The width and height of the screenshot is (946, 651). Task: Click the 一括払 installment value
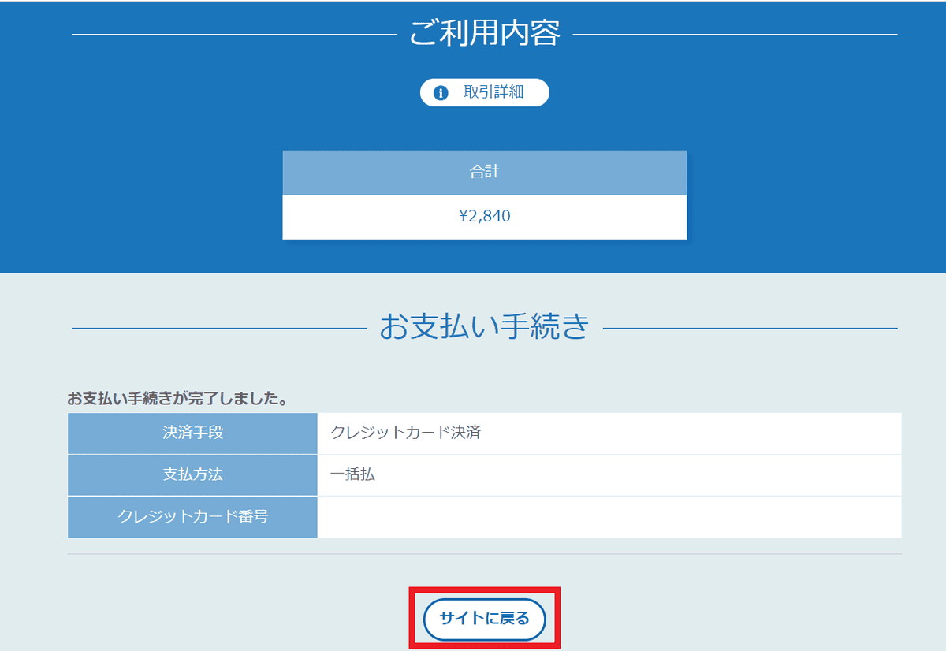tap(348, 475)
